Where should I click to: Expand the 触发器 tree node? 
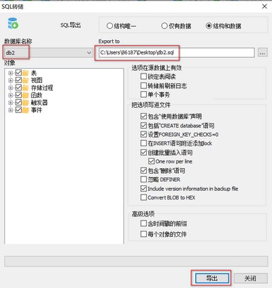pos(10,103)
